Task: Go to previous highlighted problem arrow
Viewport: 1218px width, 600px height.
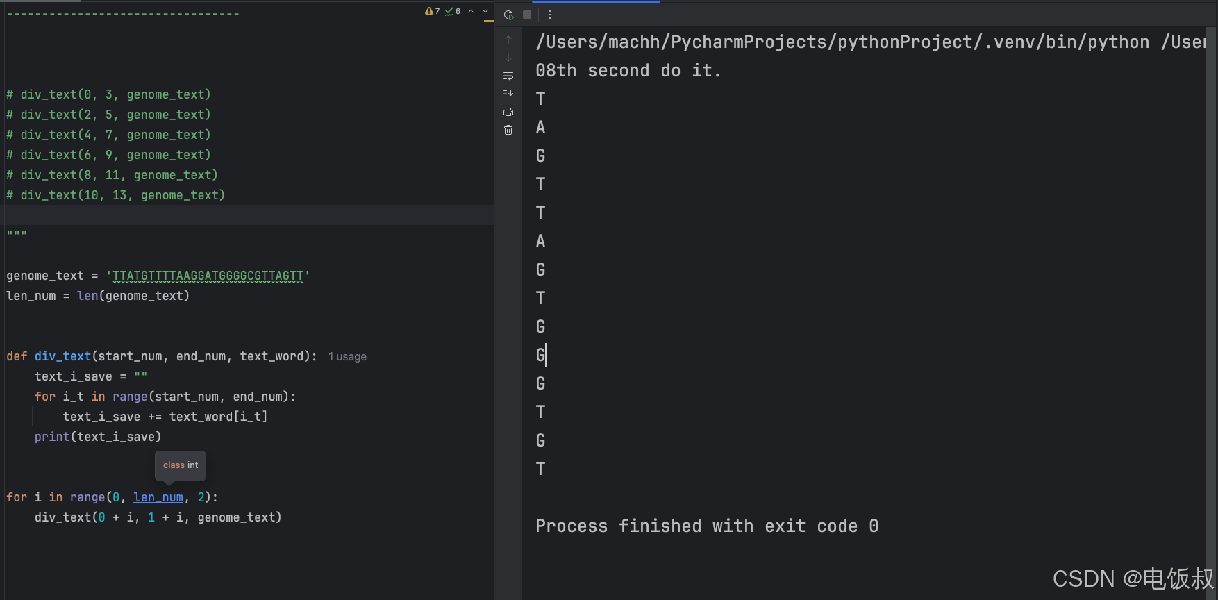Action: coord(471,11)
